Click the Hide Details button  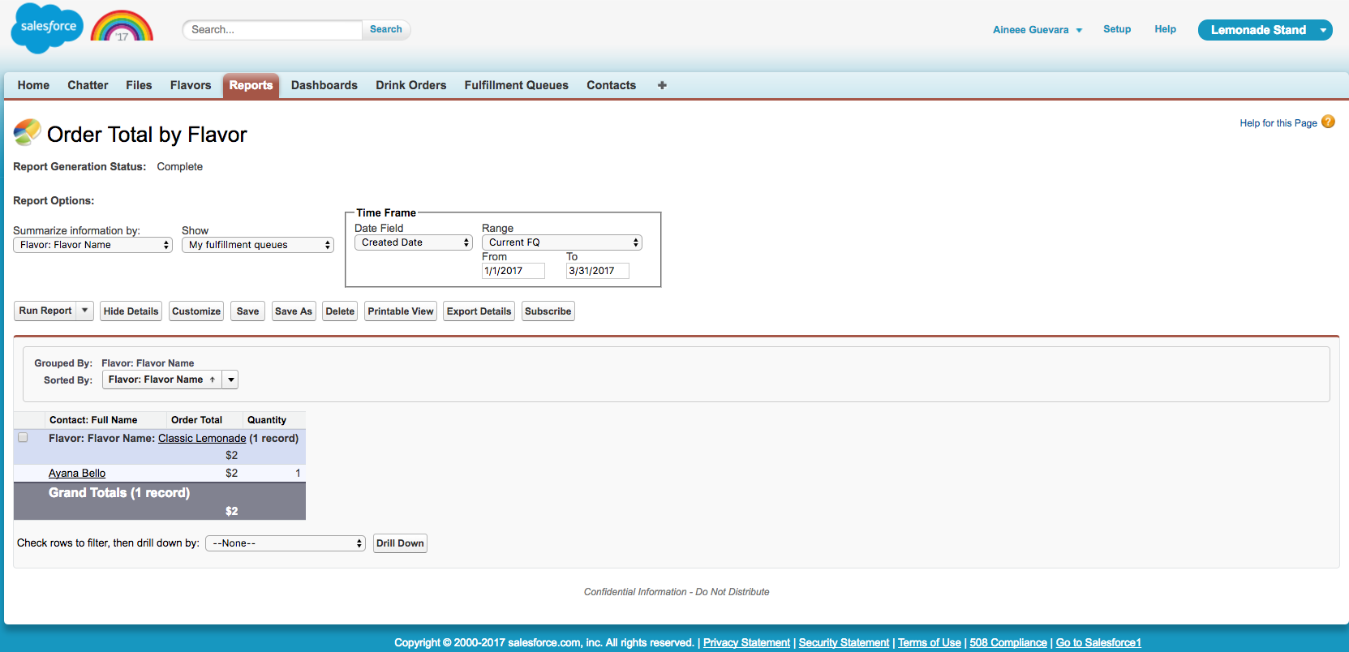pos(131,311)
